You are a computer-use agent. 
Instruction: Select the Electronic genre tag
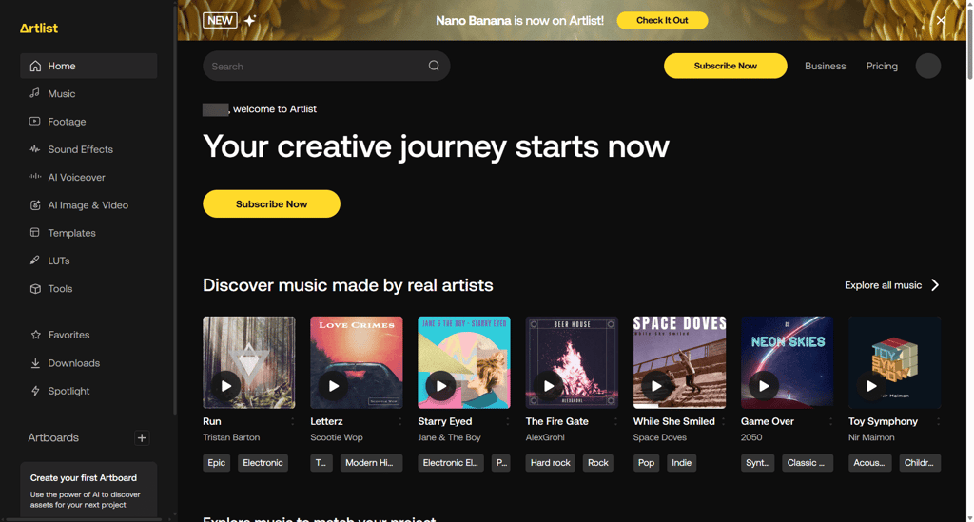(x=263, y=463)
